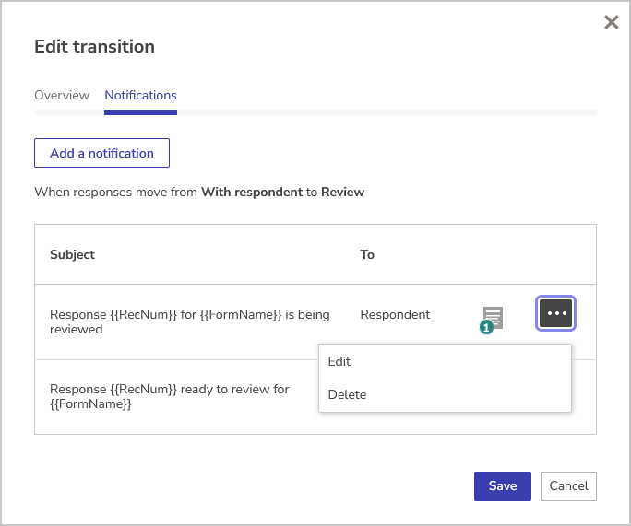Select the Notifications tab
This screenshot has width=631, height=526.
pos(140,95)
